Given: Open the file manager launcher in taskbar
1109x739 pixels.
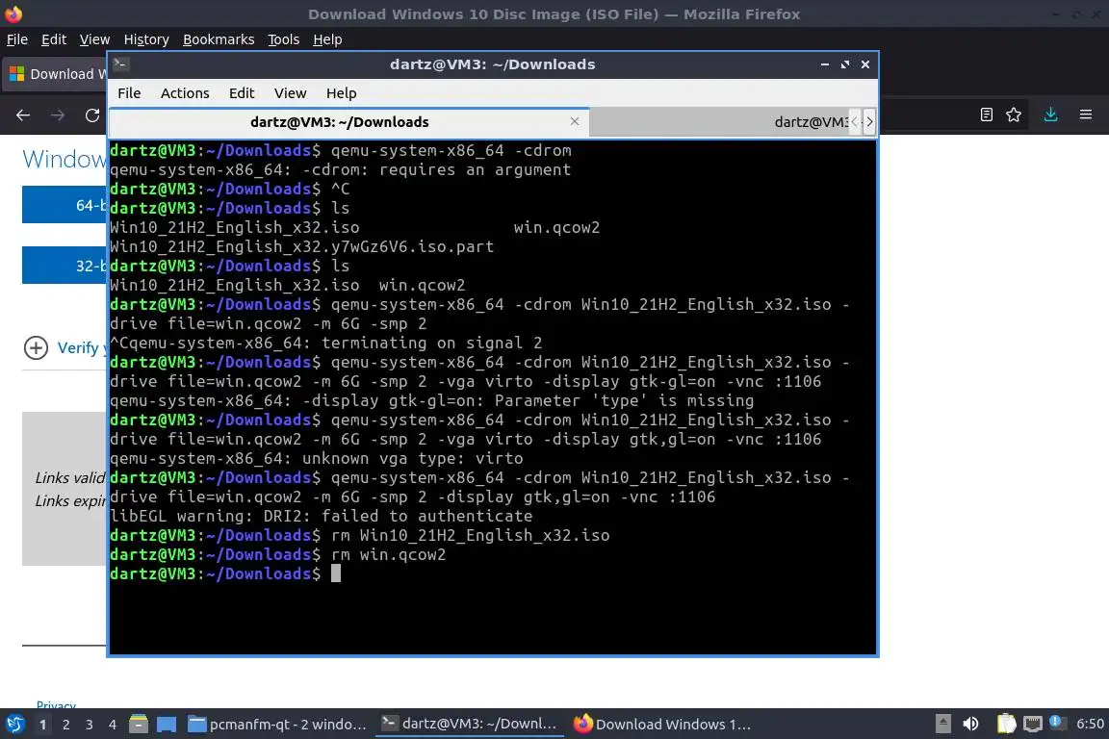Looking at the screenshot, I should click(x=139, y=725).
